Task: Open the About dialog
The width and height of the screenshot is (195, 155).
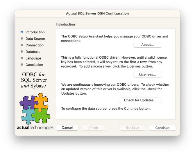Action: click(x=148, y=45)
